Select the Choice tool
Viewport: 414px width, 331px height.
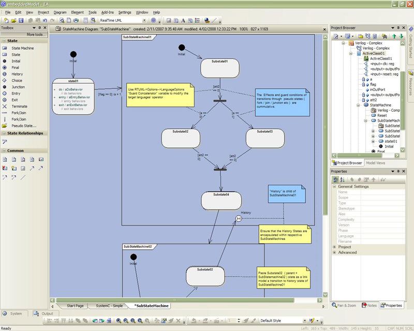12,81
